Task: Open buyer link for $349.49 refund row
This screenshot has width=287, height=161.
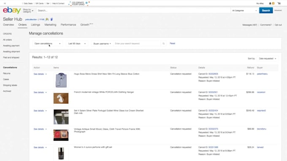Action: [x=261, y=111]
